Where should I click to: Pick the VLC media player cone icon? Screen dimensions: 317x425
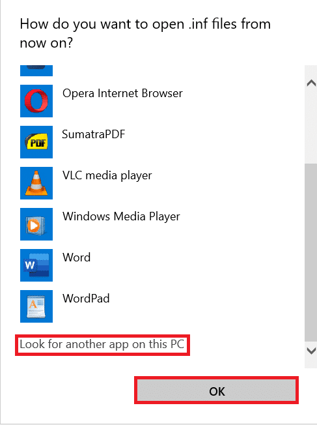pyautogui.click(x=36, y=183)
